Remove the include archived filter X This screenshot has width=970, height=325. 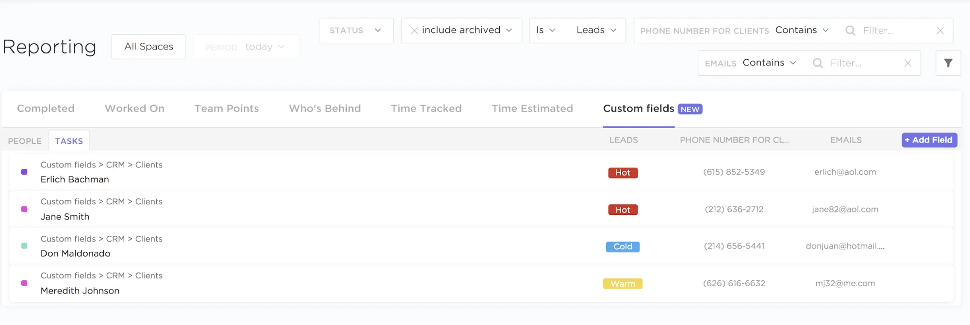pyautogui.click(x=414, y=31)
